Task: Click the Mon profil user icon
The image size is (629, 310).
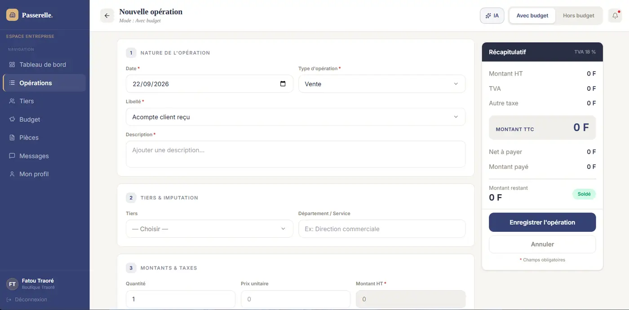Action: pos(12,174)
